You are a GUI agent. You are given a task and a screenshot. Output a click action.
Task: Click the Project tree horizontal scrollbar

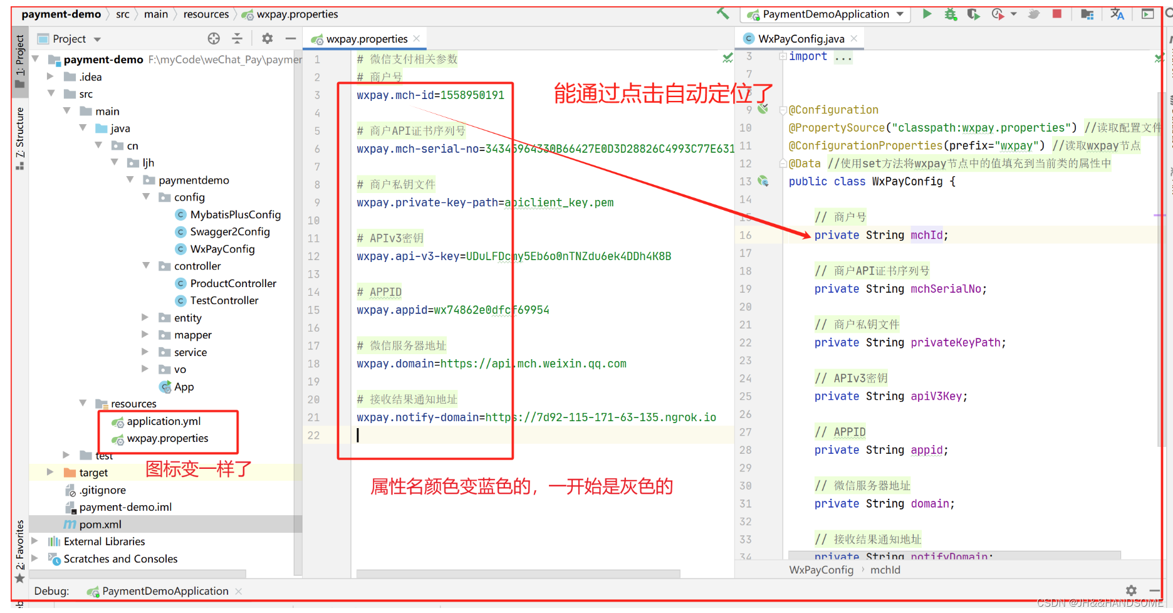tap(138, 574)
